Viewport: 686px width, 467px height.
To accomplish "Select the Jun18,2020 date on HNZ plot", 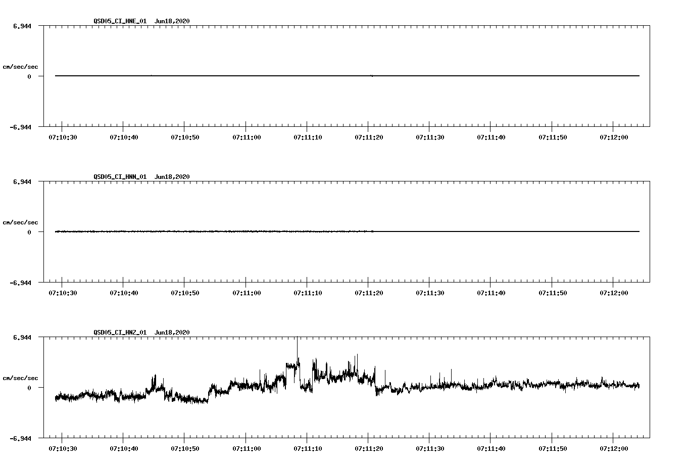I will coord(172,333).
